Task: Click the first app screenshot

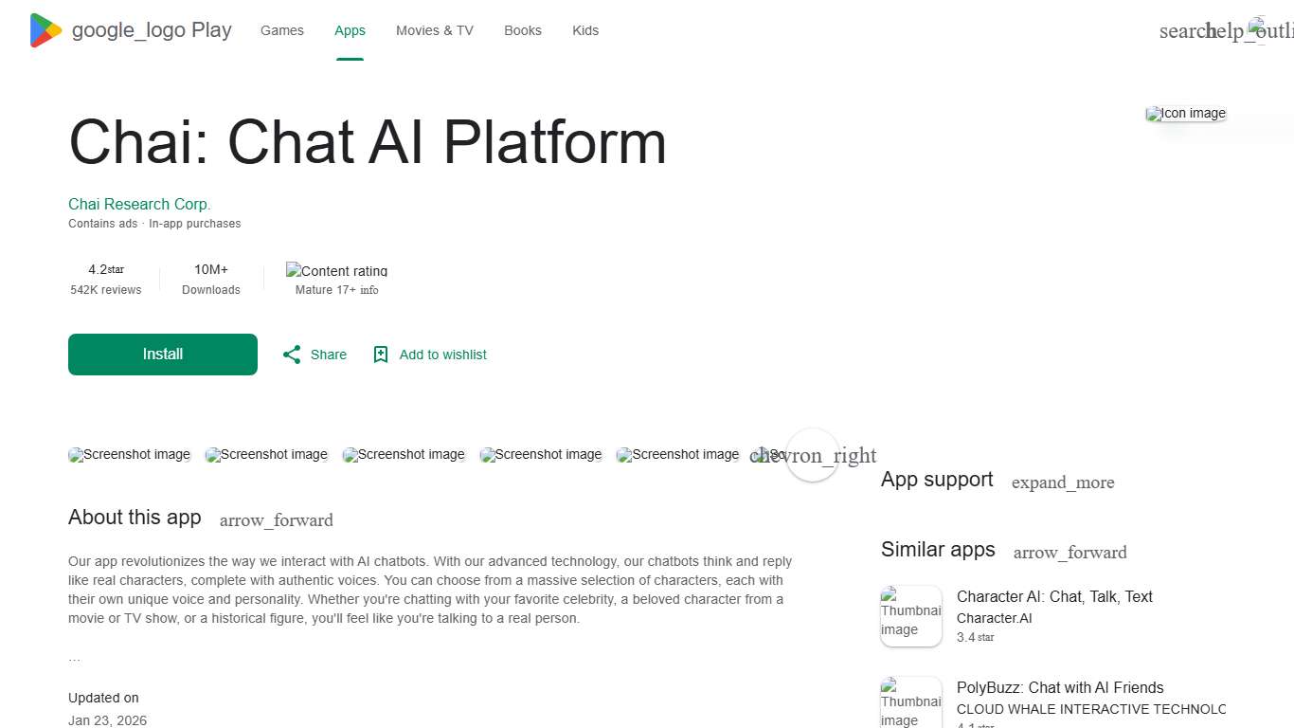Action: pyautogui.click(x=129, y=455)
